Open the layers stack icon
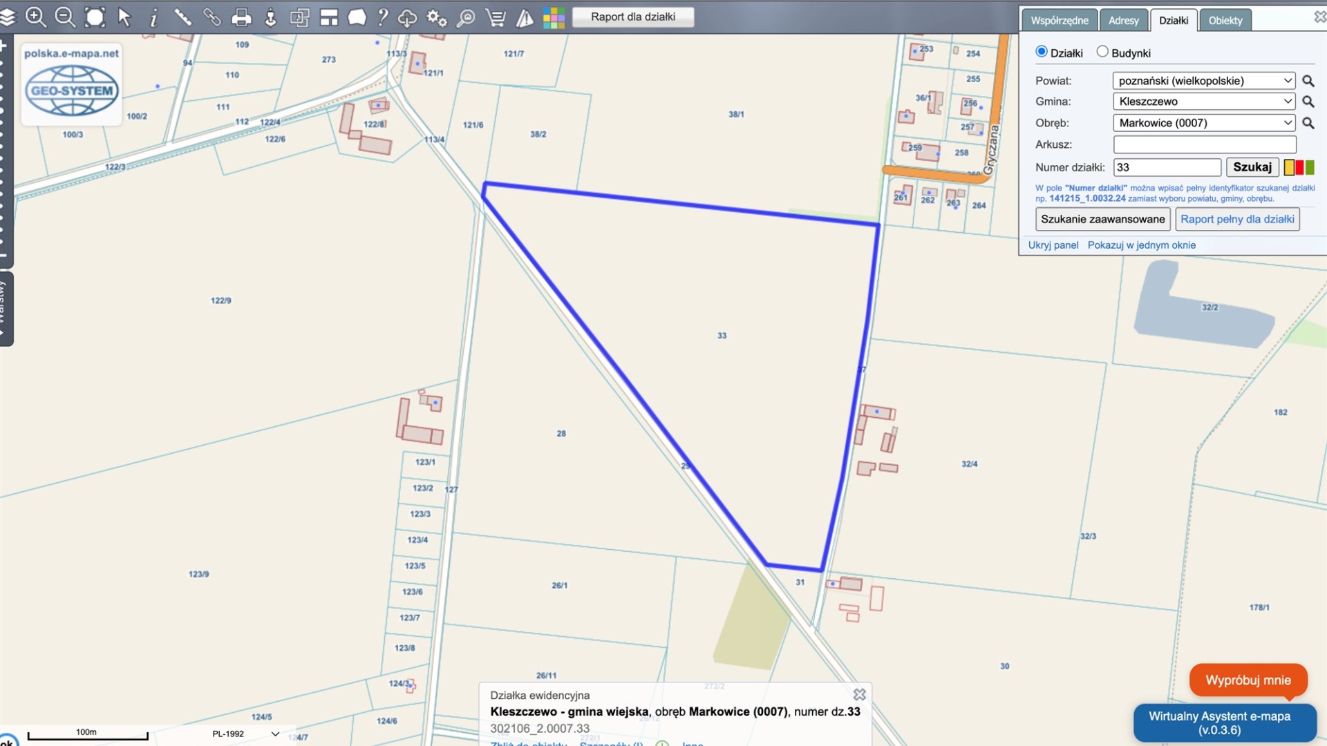 (x=7, y=17)
